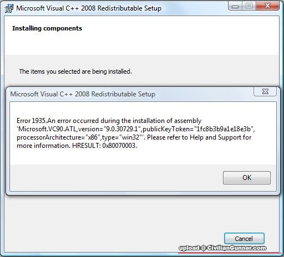Cancel the component installation
The height and width of the screenshot is (257, 284).
[244, 239]
